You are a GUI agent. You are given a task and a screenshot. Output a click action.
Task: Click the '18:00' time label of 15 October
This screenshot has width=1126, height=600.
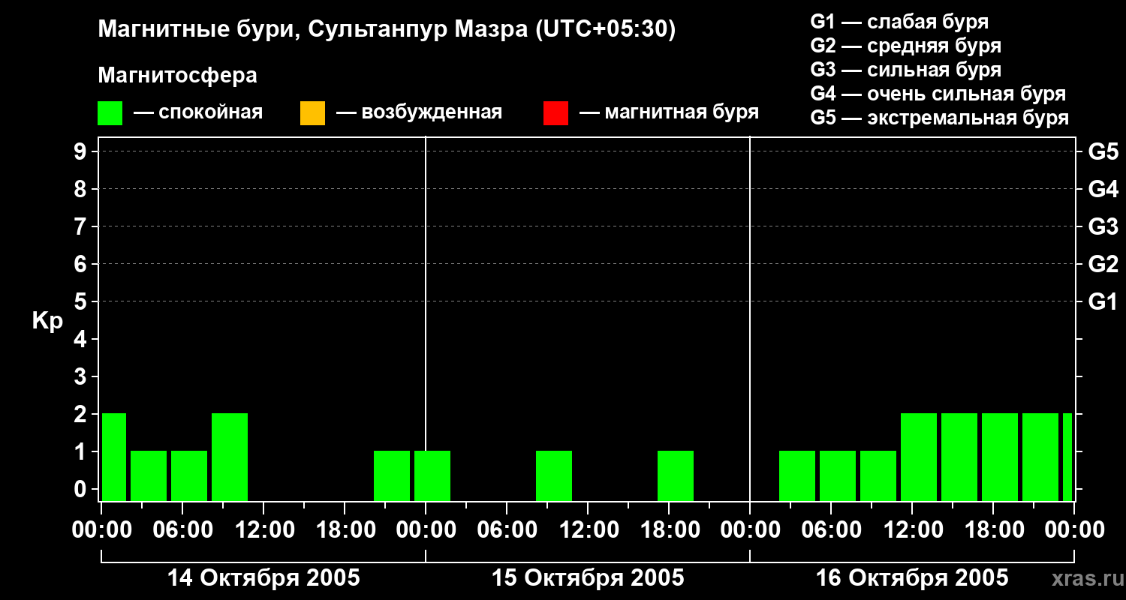[x=670, y=530]
